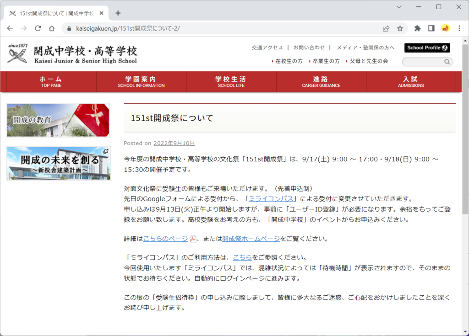Click the posted date 2022年9月10日 link

click(x=174, y=144)
